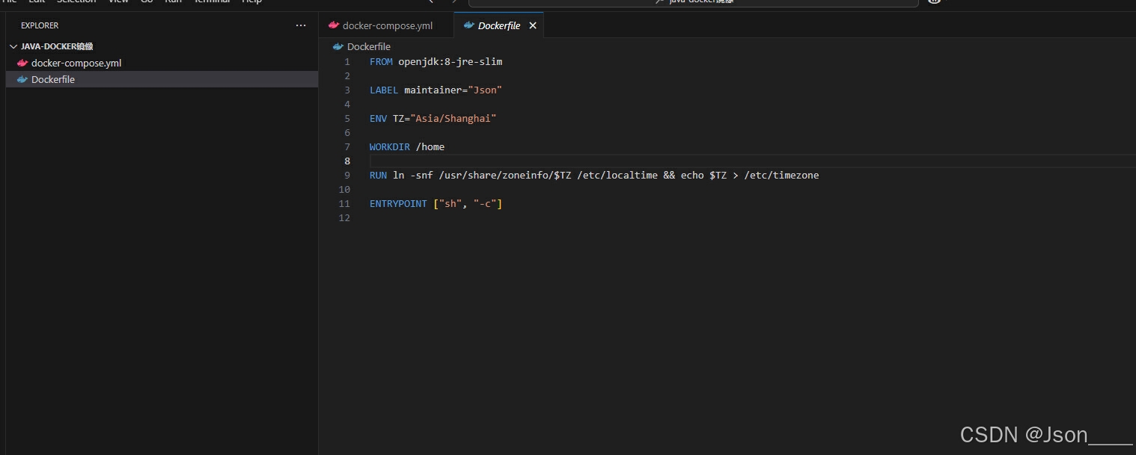1136x455 pixels.
Task: Select docker-compose.yml in the Explorer file list
Action: point(76,63)
